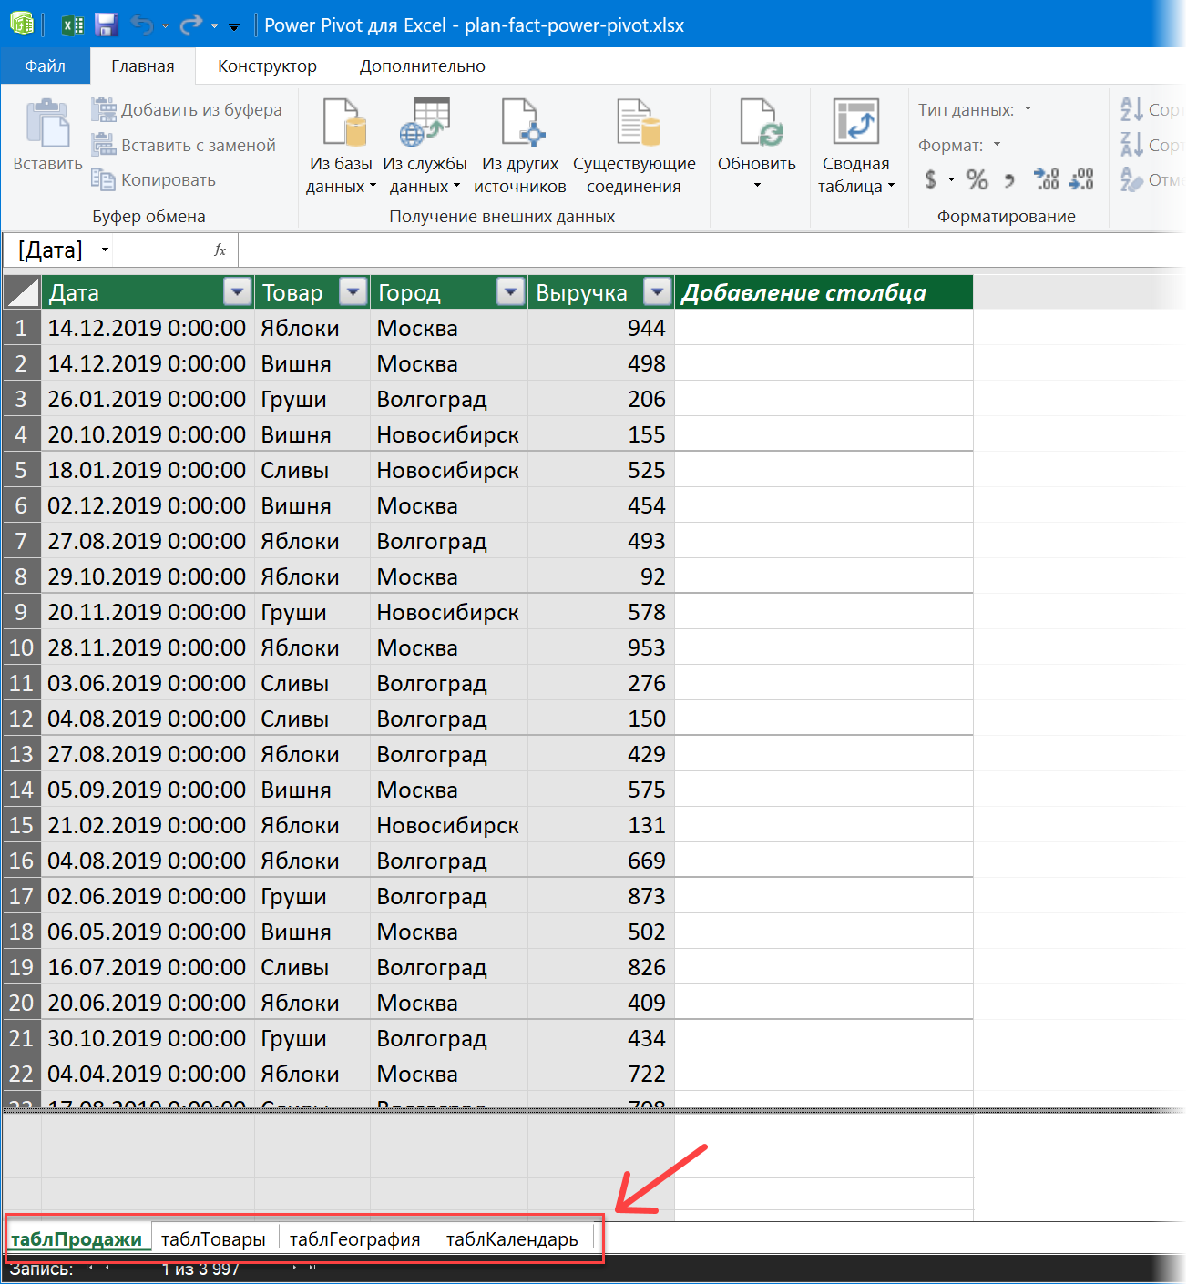
Task: Click the Paste (Вставить) clipboard icon
Action: click(x=47, y=124)
